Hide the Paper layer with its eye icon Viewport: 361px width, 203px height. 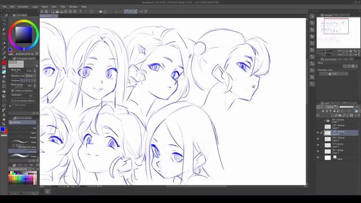click(x=318, y=158)
